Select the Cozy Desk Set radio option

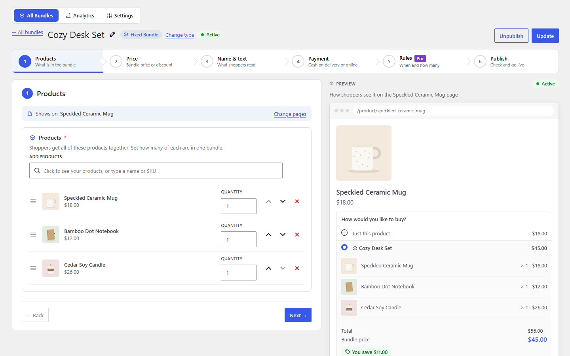[x=344, y=248]
